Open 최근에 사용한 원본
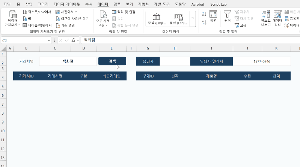The width and height of the screenshot is (300, 167). tap(72, 19)
